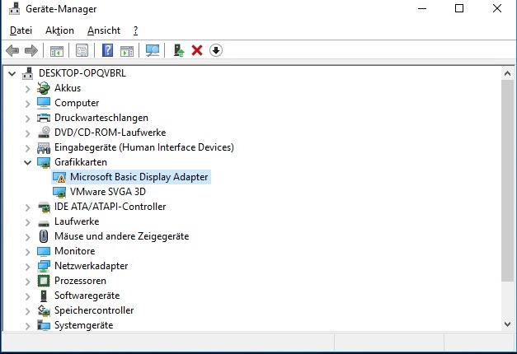Select Eingabegeräte (Human Interface Devices) label

pyautogui.click(x=144, y=147)
